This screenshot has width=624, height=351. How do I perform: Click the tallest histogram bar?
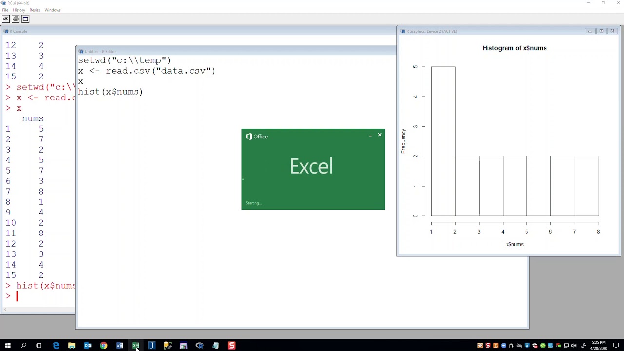pos(443,141)
